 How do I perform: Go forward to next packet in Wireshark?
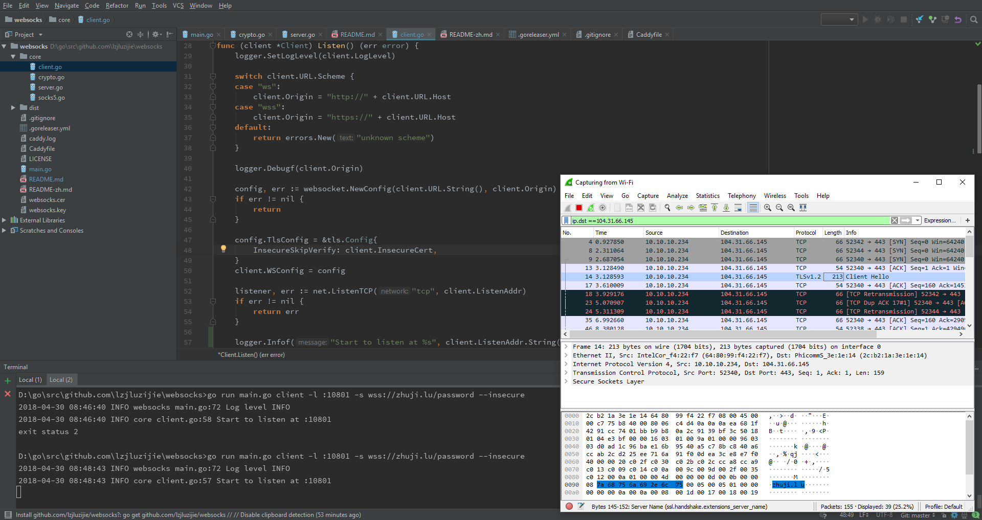point(691,208)
